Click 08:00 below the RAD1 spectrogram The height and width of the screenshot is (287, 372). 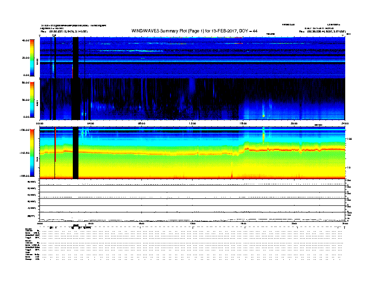tap(141, 123)
